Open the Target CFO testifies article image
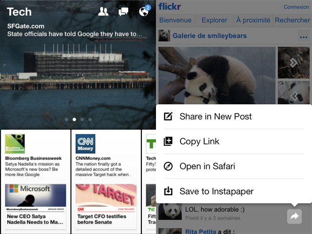Image resolution: width=312 pixels, height=234 pixels. [106, 195]
